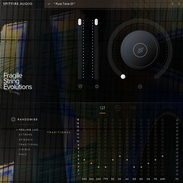This screenshot has height=183, width=183.
Task: Click the lit peg in column E4 row 6
Action: click(x=120, y=156)
